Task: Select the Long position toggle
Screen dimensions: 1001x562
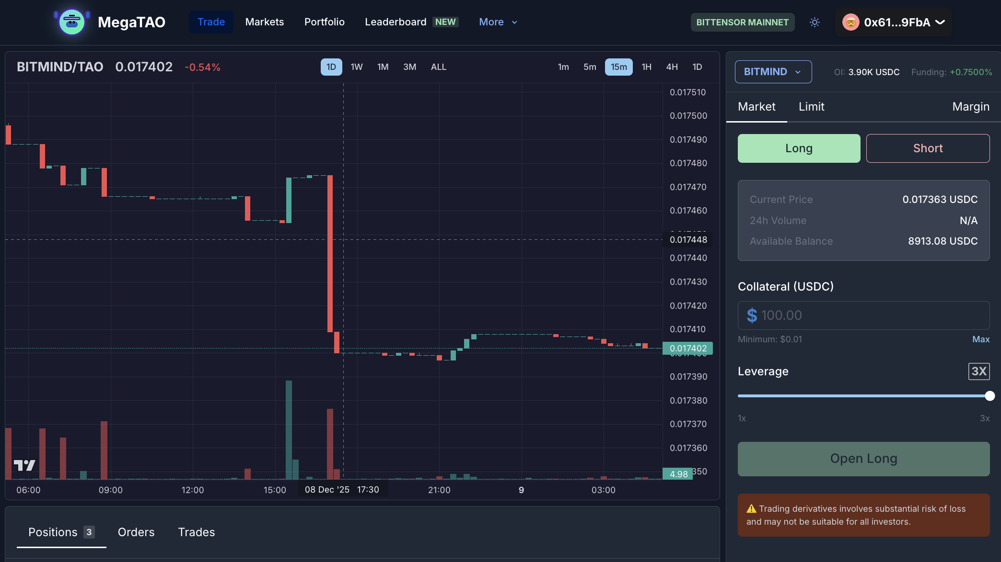Action: click(x=799, y=148)
